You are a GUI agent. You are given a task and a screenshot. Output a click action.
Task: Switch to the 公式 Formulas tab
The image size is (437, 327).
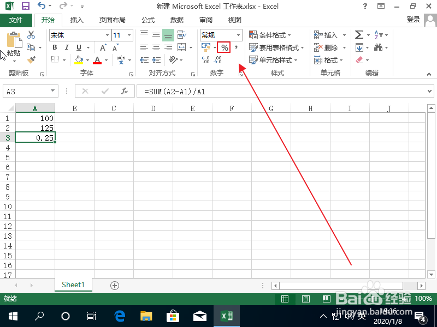(147, 20)
